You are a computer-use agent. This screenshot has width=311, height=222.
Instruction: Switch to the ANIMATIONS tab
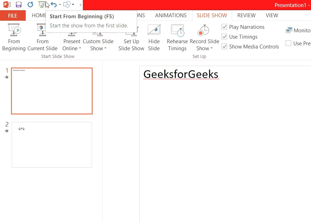click(171, 15)
